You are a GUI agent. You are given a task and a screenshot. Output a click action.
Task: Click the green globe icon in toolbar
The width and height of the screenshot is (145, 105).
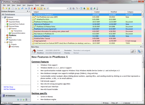94,8
